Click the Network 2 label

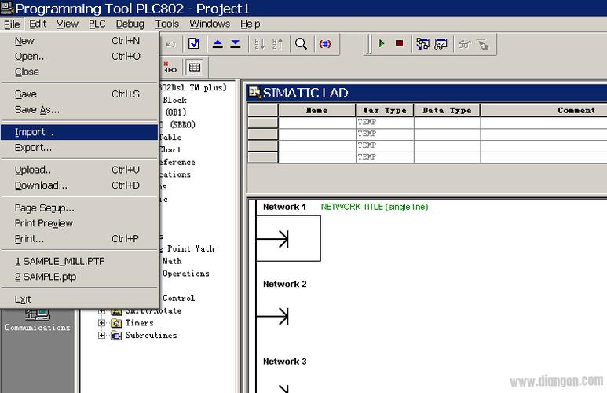pos(284,284)
